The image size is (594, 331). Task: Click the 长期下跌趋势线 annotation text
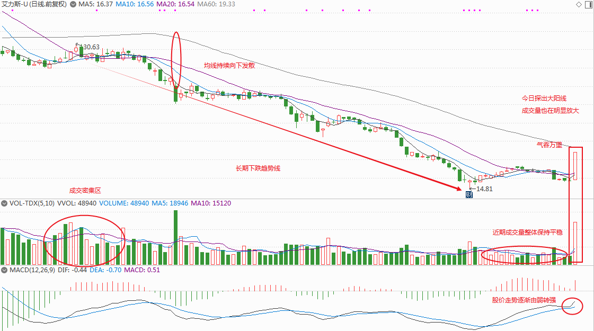pyautogui.click(x=258, y=168)
